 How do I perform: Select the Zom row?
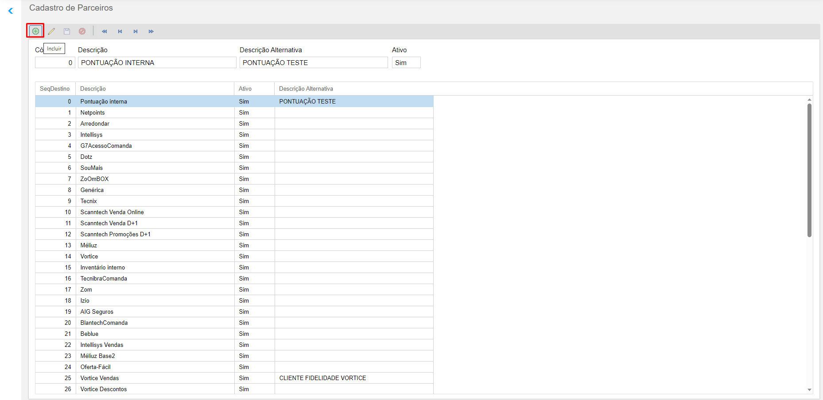[234, 289]
